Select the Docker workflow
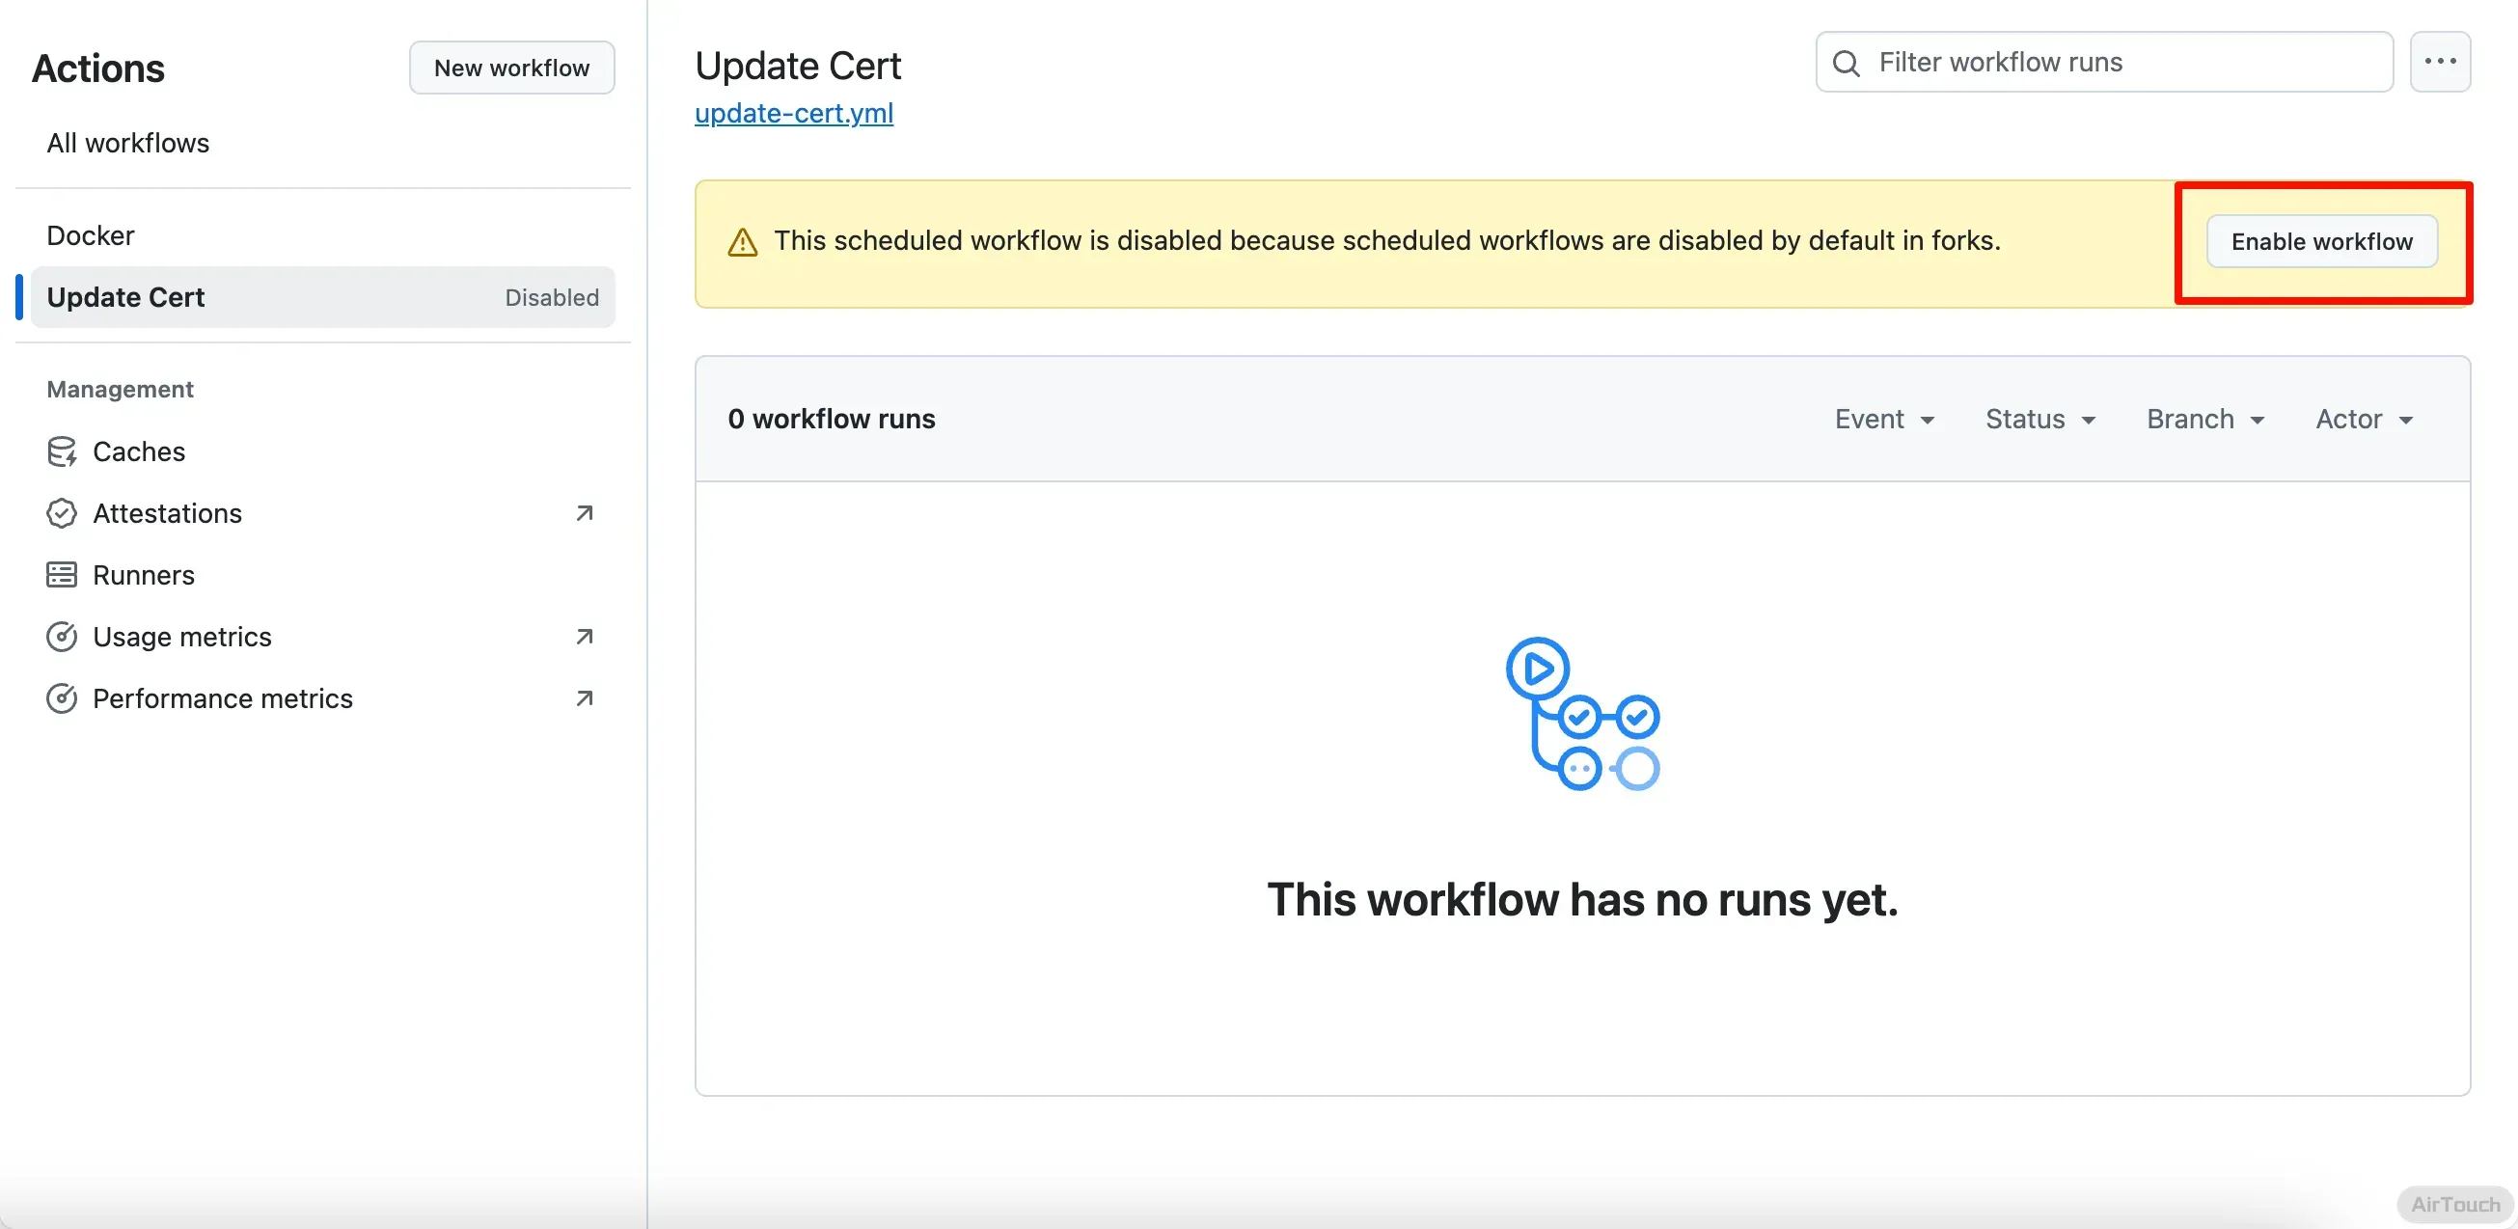Image resolution: width=2518 pixels, height=1229 pixels. (x=91, y=235)
